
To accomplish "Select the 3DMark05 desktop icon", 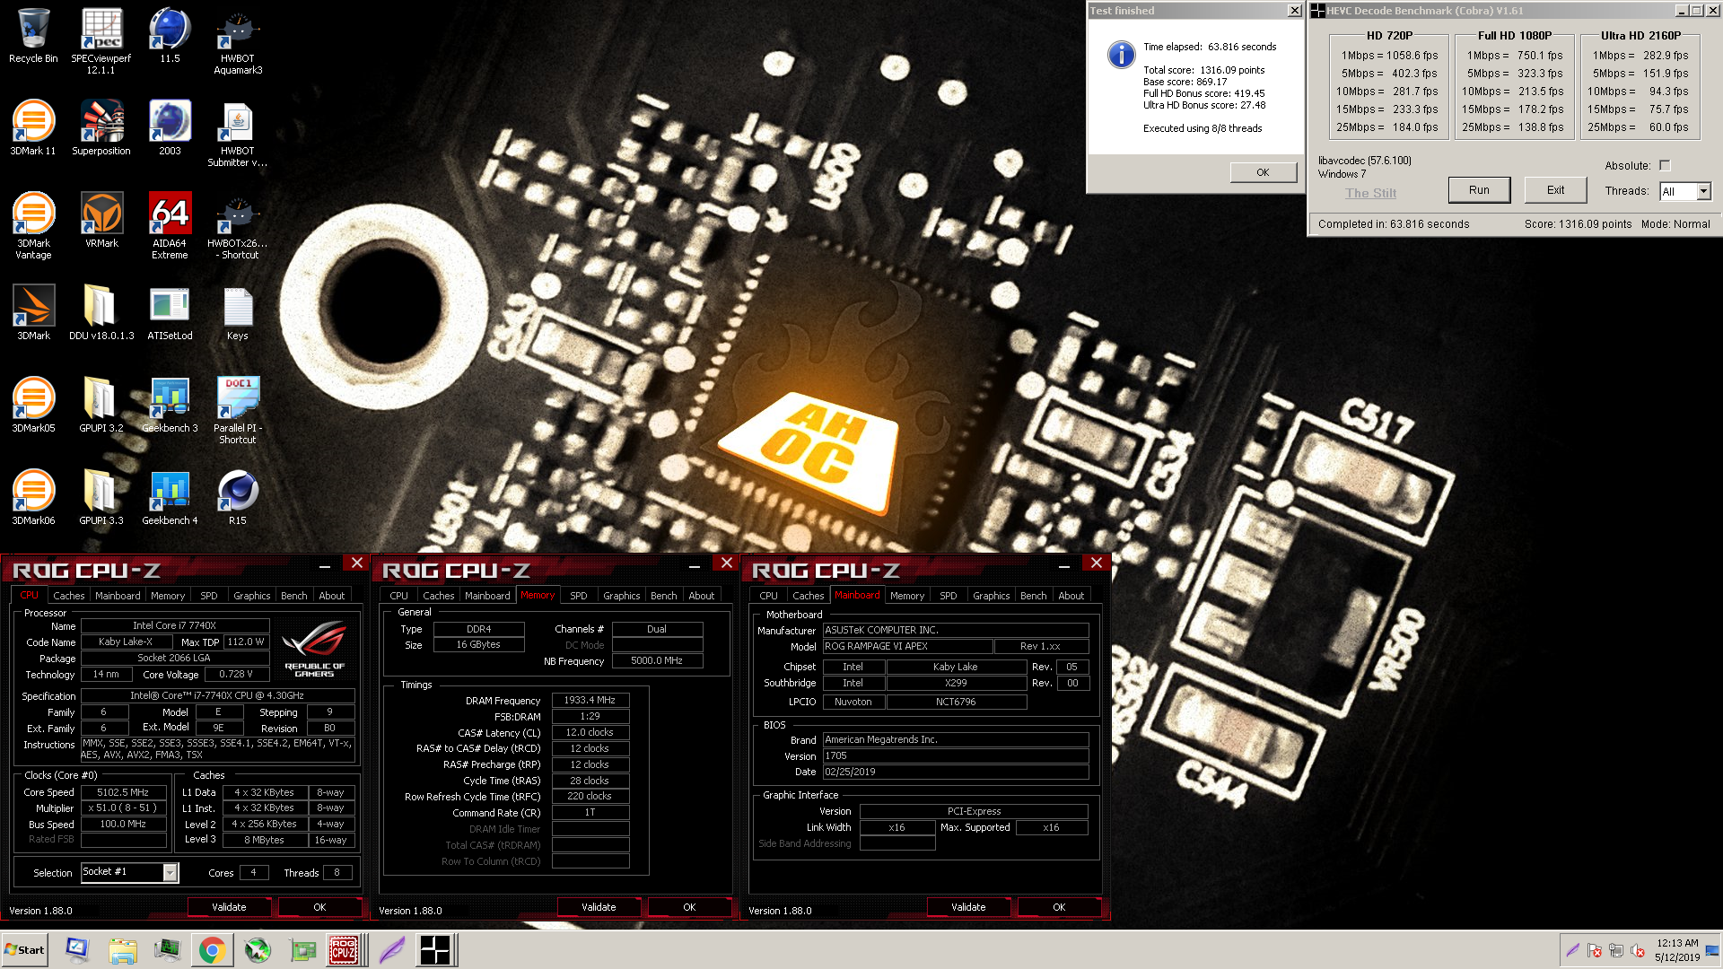I will [x=33, y=405].
